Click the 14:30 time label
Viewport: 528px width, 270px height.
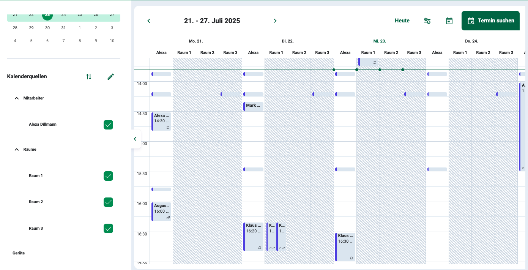(x=142, y=114)
